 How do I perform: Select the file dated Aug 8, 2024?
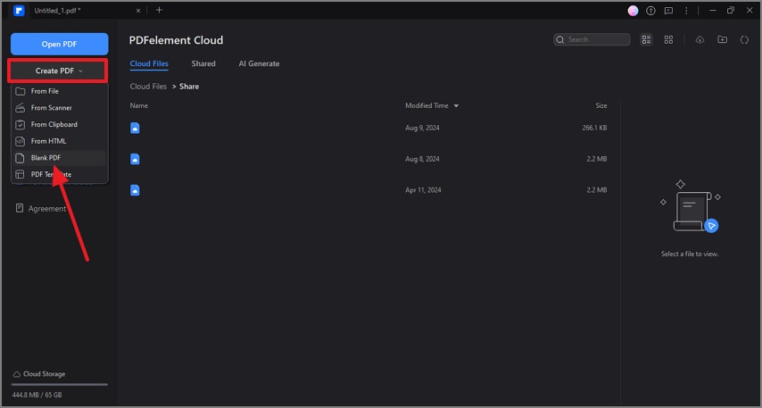[369, 159]
